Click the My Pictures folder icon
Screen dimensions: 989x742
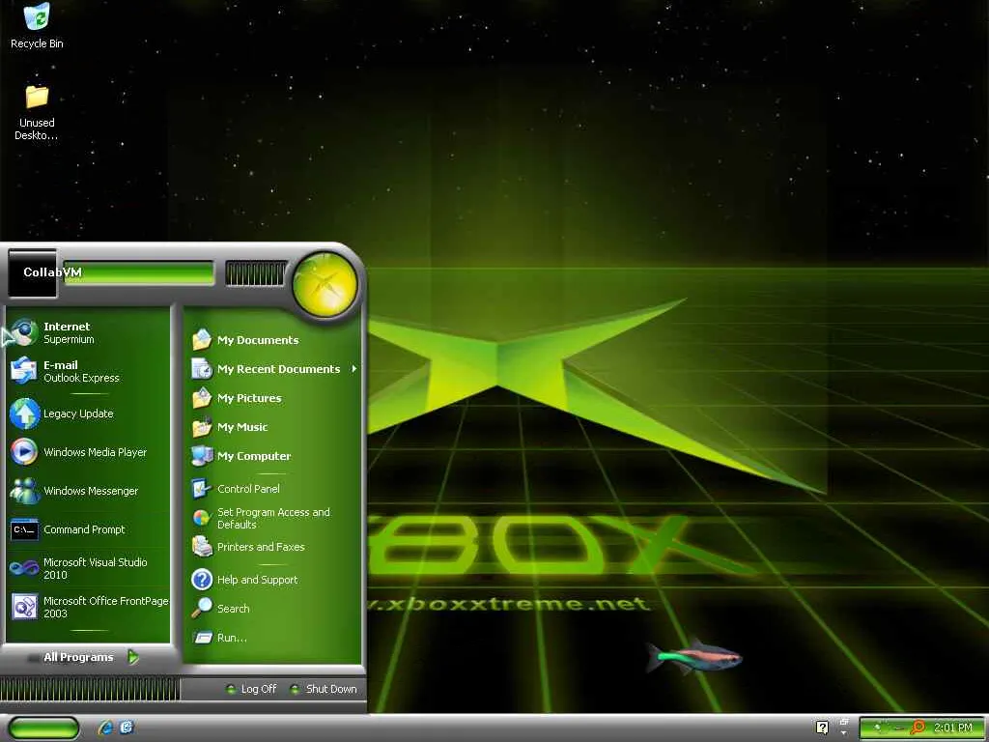point(202,397)
